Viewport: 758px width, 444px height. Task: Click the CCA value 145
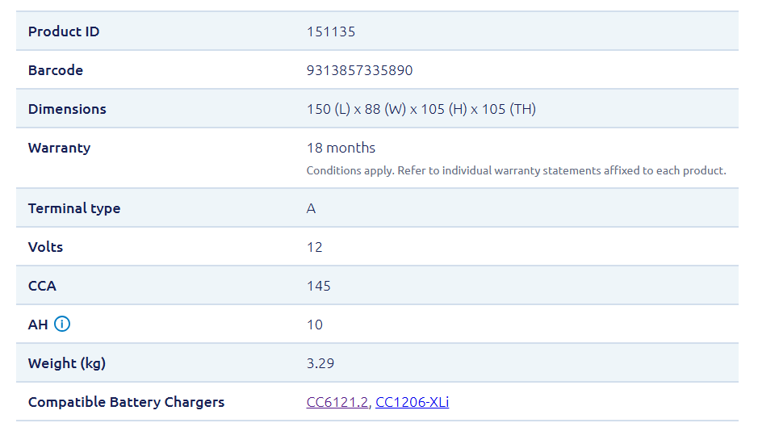click(318, 286)
